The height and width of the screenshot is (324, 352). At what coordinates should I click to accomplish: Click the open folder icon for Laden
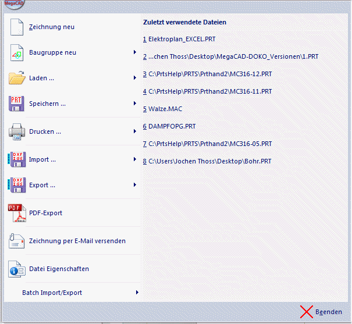(16, 79)
